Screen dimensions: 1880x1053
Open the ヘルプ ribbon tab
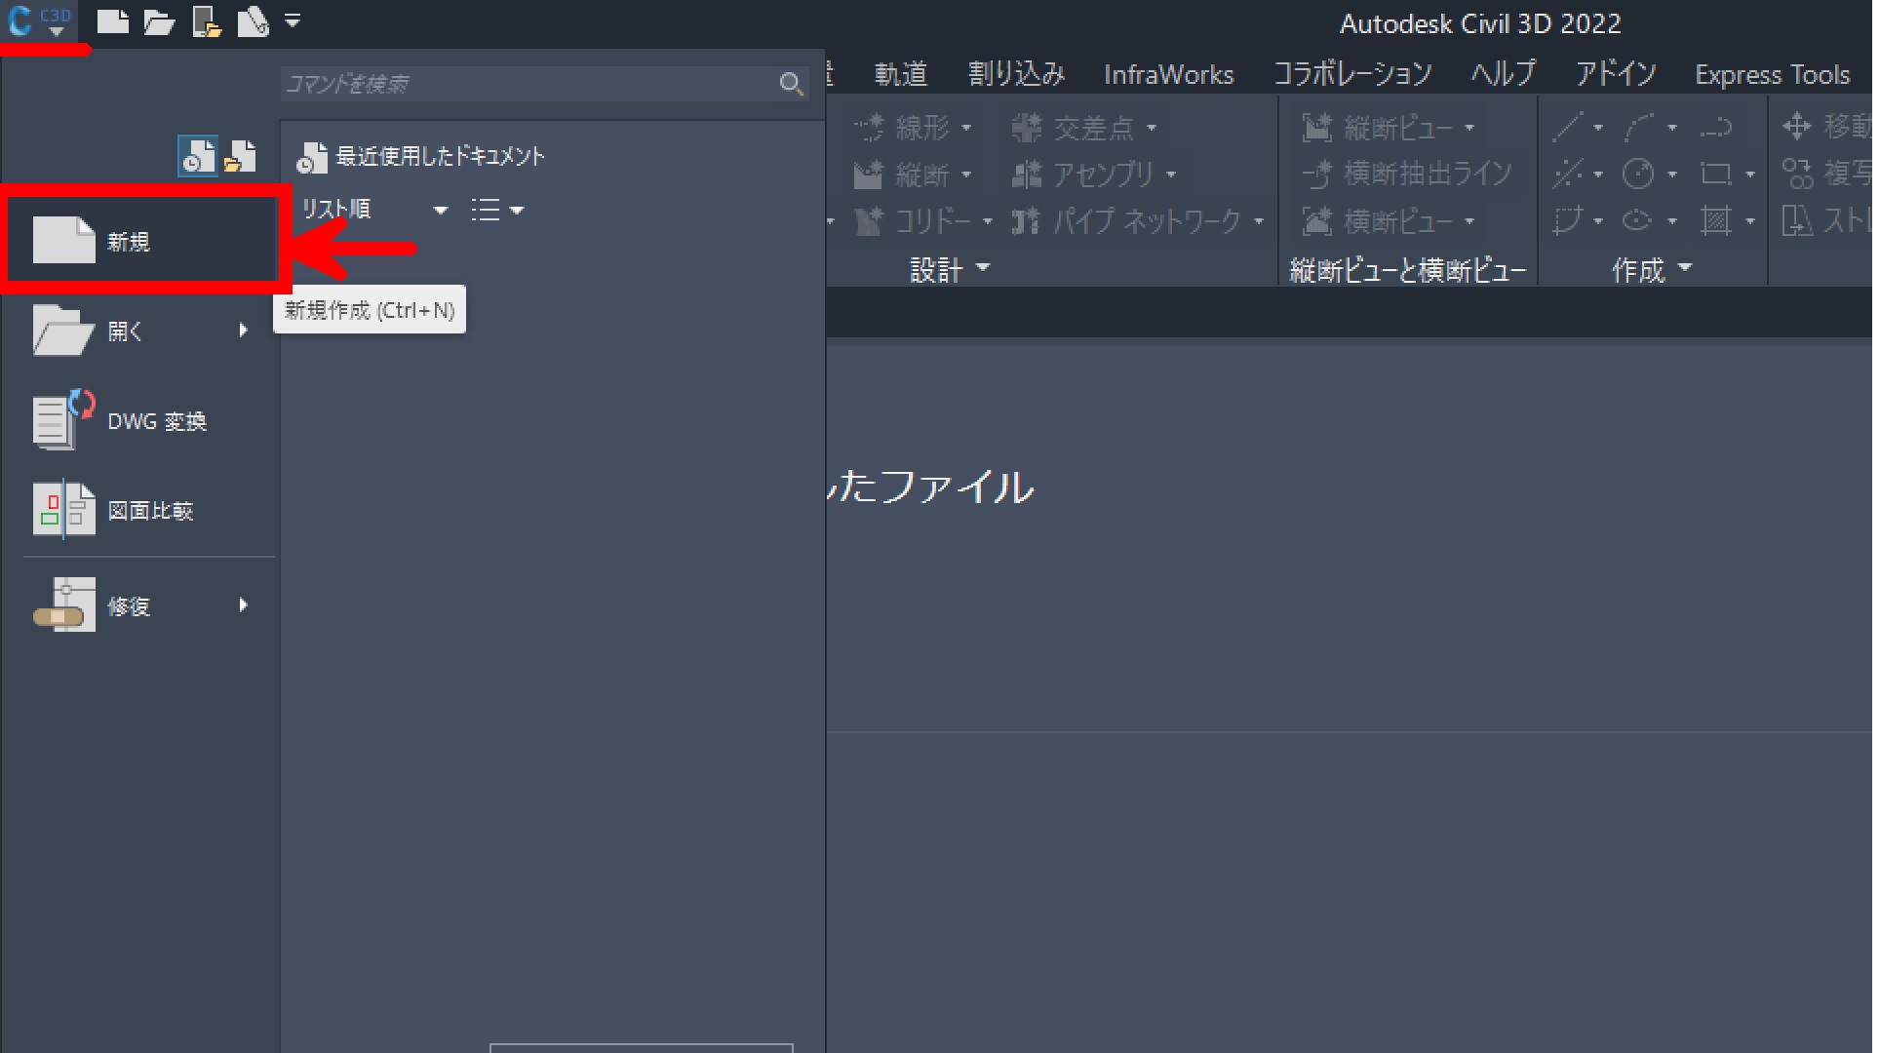(1503, 74)
